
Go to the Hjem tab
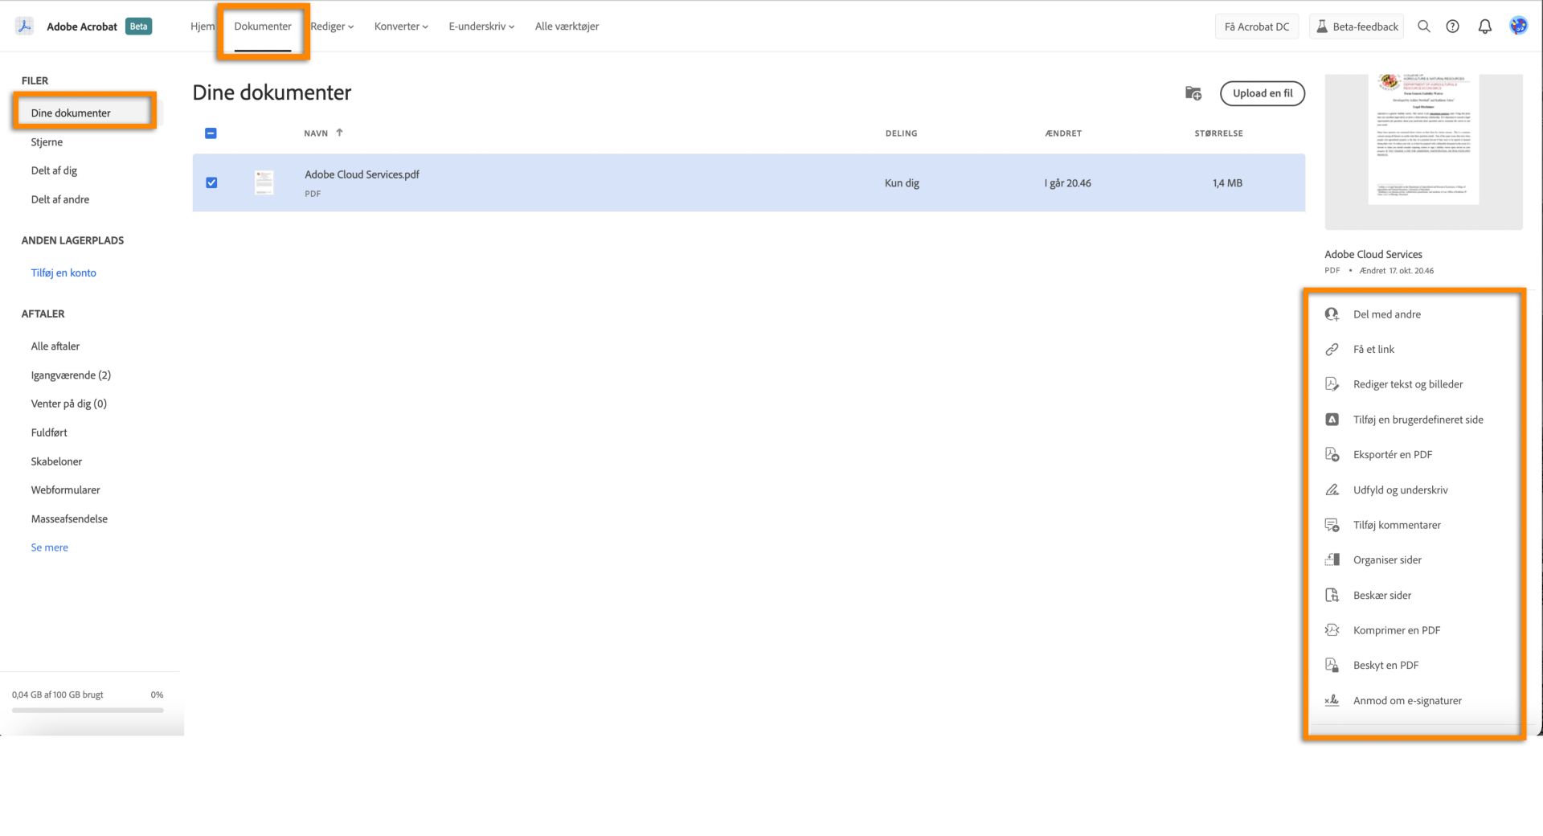[x=203, y=27]
